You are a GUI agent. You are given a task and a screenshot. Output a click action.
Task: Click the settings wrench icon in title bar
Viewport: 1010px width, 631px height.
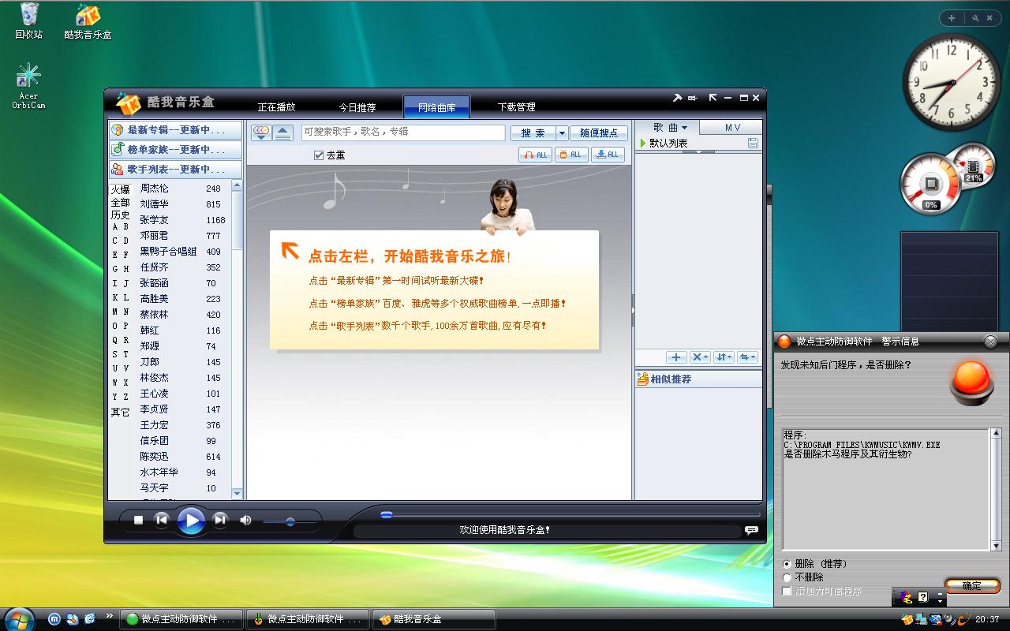coord(677,98)
